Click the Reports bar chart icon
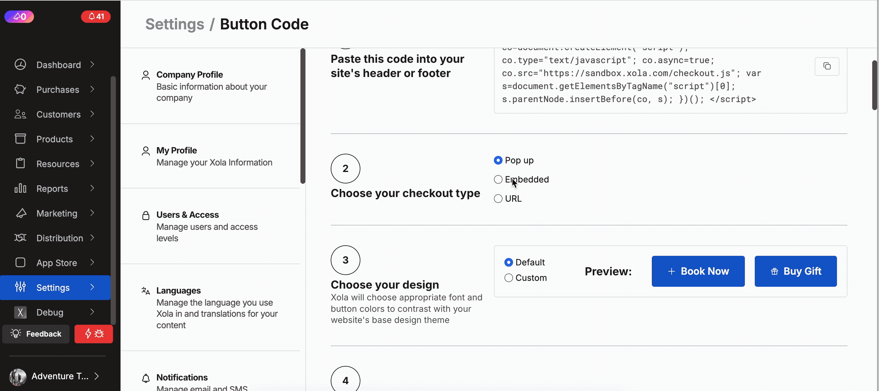Viewport: 879px width, 391px height. point(20,188)
